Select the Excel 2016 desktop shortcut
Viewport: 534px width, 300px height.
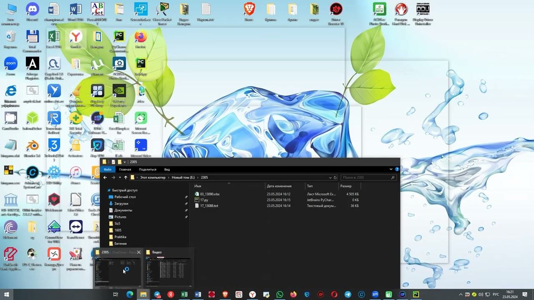(54, 40)
